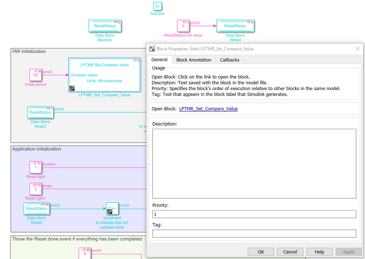Screen dimensions: 365x259
Task: Click the signal line from ResetStatus init value
Action: pyautogui.click(x=203, y=26)
